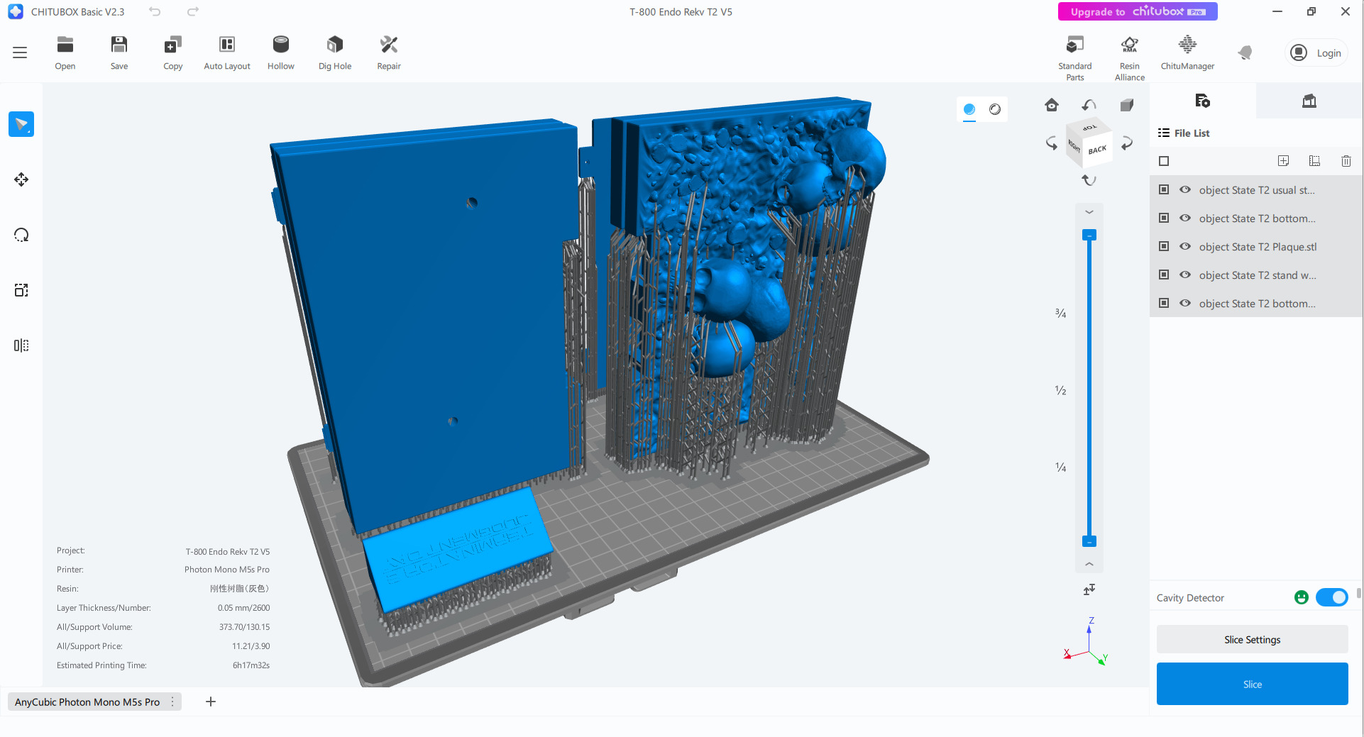Select the Scale tool in left sidebar

click(x=21, y=290)
